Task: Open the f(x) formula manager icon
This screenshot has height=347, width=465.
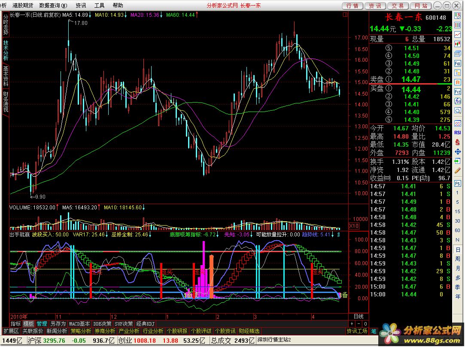Action: (458, 101)
